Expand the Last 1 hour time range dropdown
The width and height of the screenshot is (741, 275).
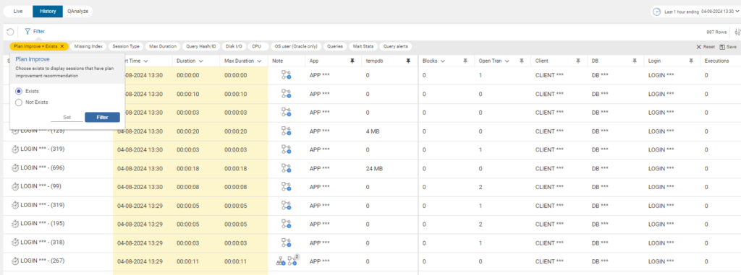(x=737, y=12)
